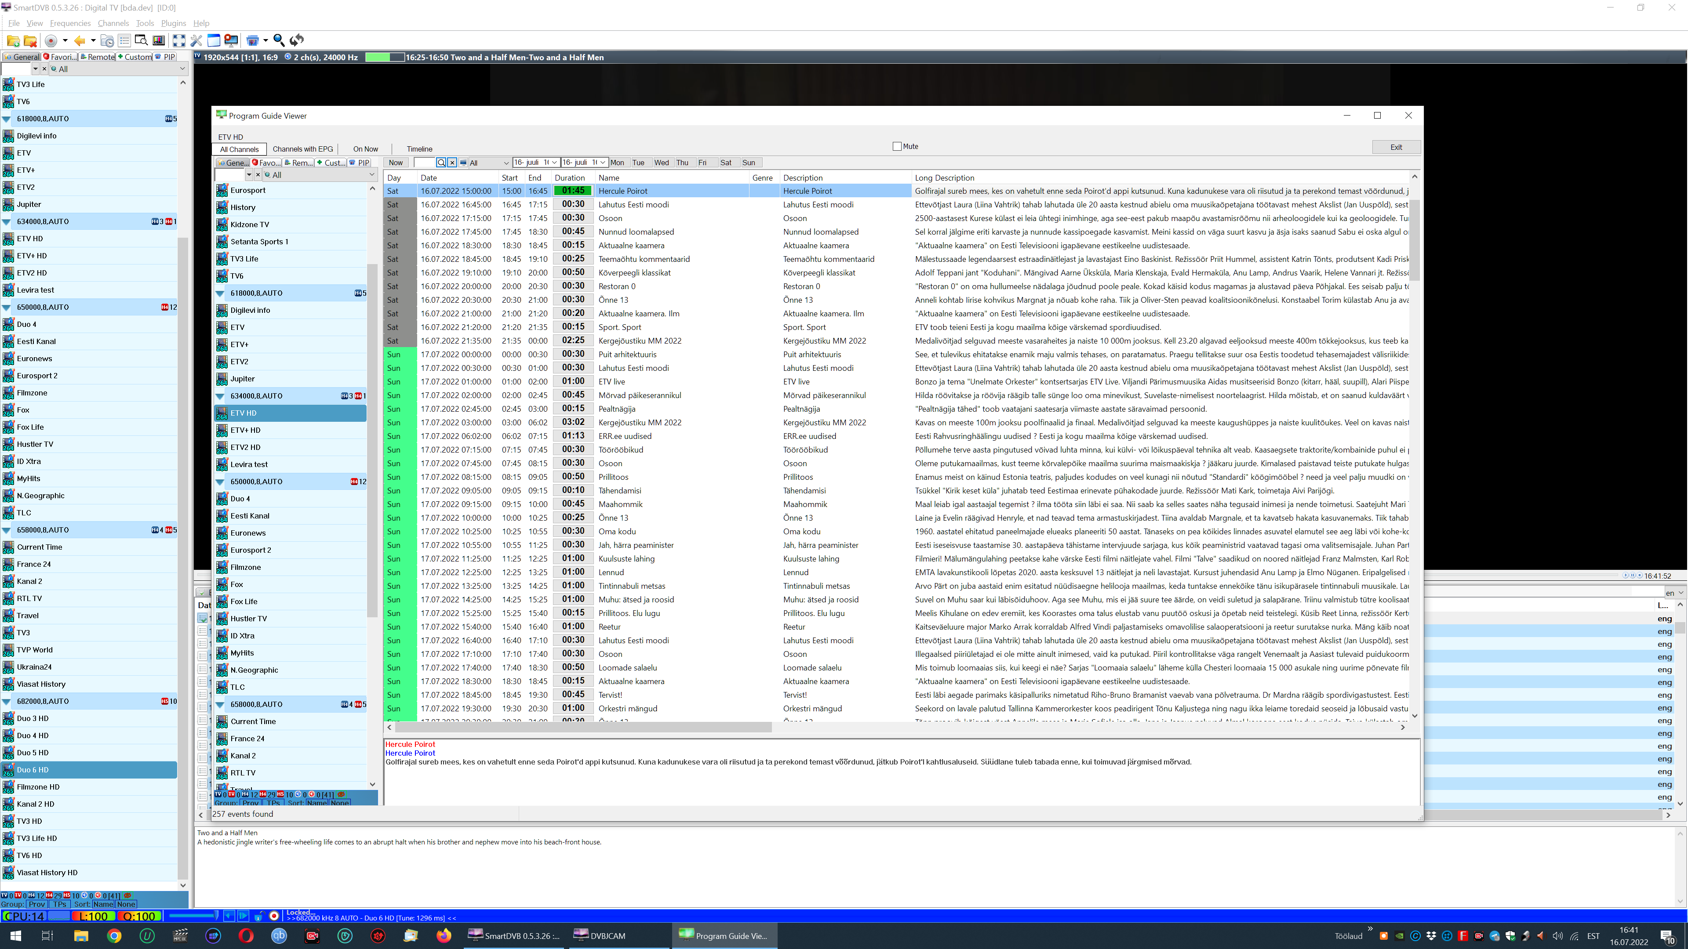
Task: Set main channel list sort to None
Action: click(x=126, y=904)
